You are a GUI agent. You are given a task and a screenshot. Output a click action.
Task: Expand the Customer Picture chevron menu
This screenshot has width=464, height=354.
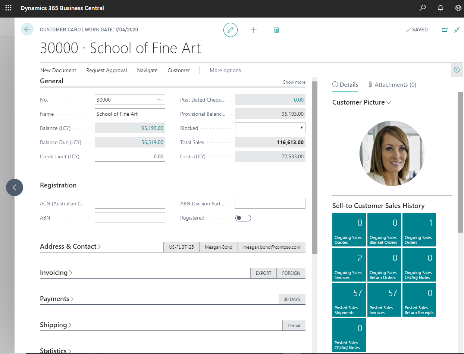tap(388, 102)
